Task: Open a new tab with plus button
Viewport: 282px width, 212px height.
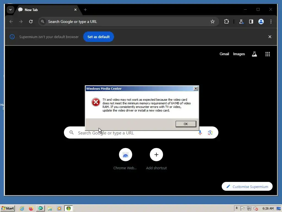Action: (85, 10)
